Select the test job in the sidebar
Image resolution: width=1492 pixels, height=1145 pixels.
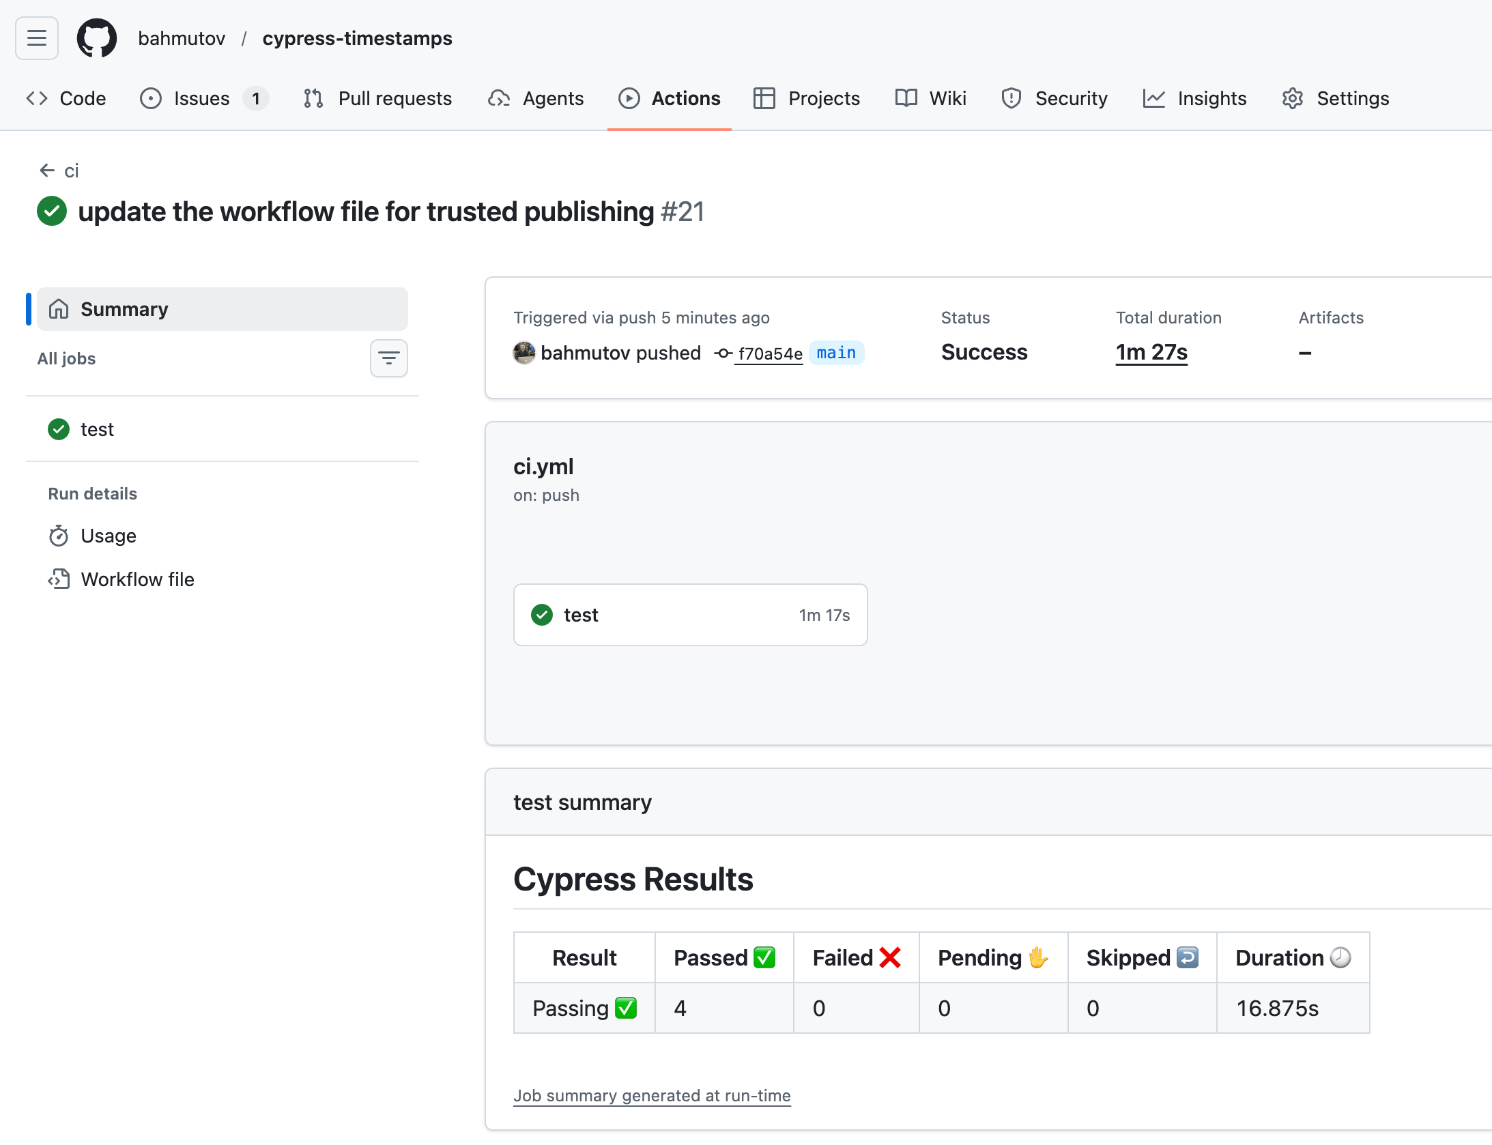[97, 429]
